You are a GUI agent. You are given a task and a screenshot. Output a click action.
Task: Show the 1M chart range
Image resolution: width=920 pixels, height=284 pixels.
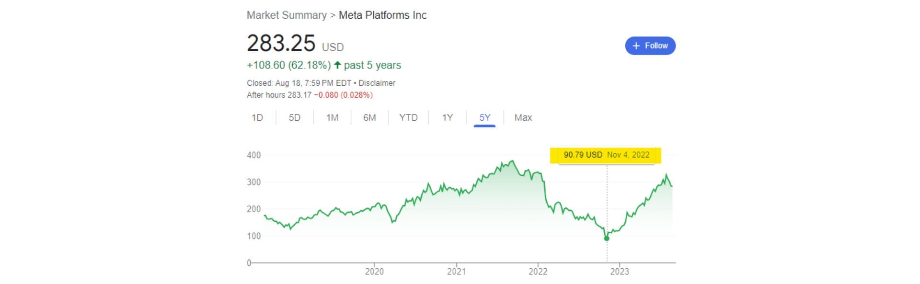pyautogui.click(x=332, y=118)
